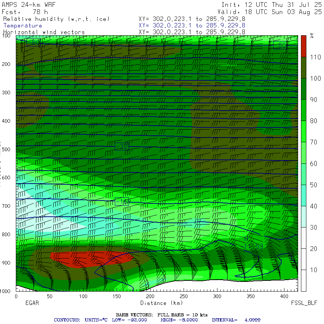
Task: Click the "Horizontal wind vectors" label
Action: point(44,32)
